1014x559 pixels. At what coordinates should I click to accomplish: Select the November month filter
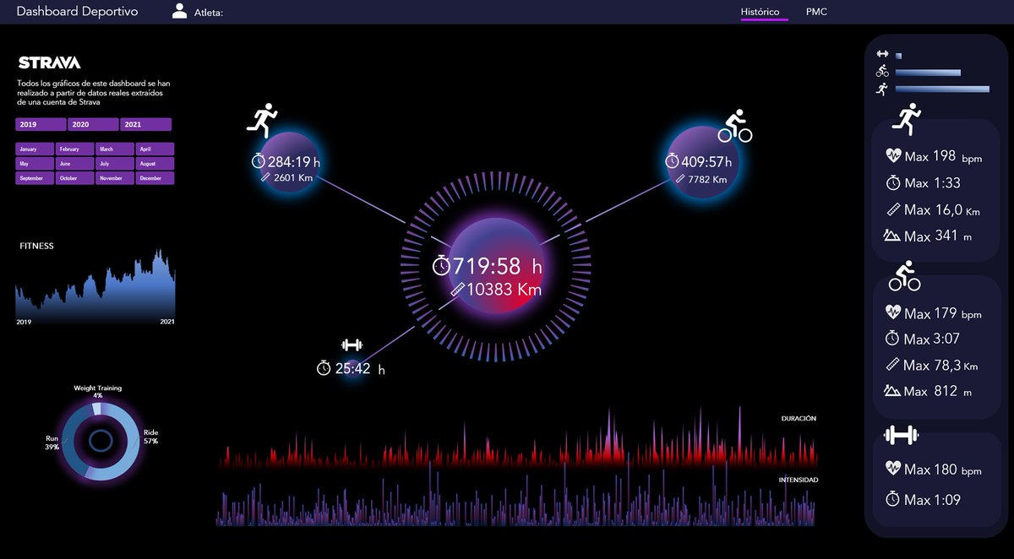(115, 178)
